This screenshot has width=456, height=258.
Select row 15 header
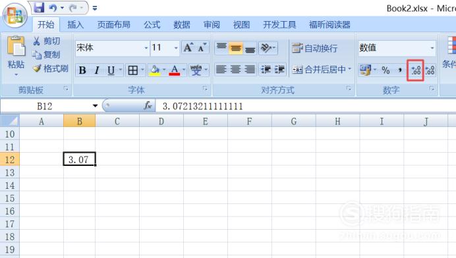[10, 198]
